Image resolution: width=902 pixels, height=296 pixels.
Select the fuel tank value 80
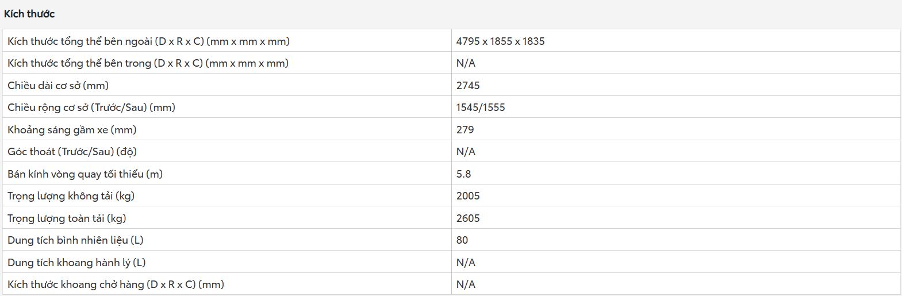tap(462, 240)
